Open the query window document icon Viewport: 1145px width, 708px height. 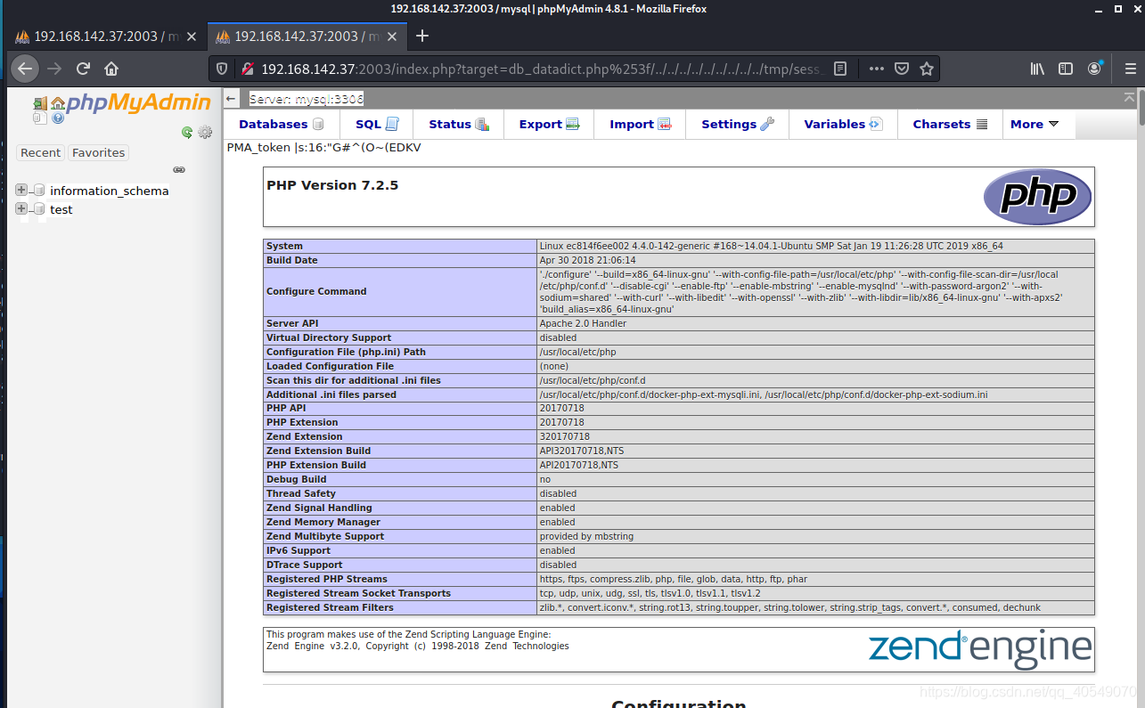pos(40,118)
